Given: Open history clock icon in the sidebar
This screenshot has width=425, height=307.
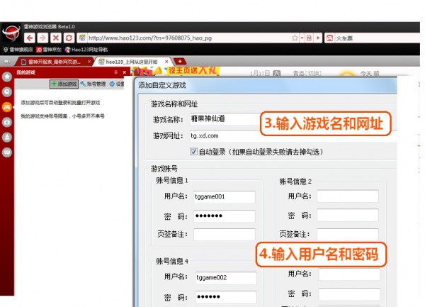Looking at the screenshot, I should pos(6,91).
